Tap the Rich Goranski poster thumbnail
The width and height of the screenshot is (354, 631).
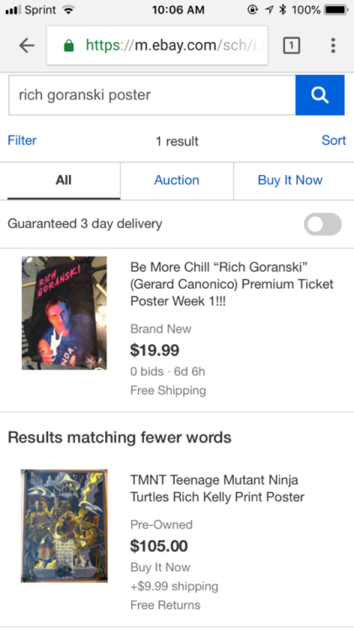[65, 313]
